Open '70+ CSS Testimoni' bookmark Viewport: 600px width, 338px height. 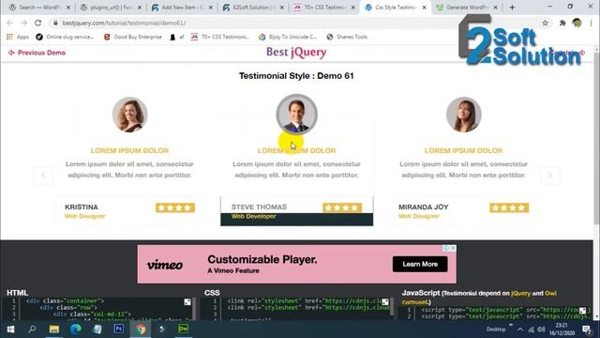pos(220,37)
